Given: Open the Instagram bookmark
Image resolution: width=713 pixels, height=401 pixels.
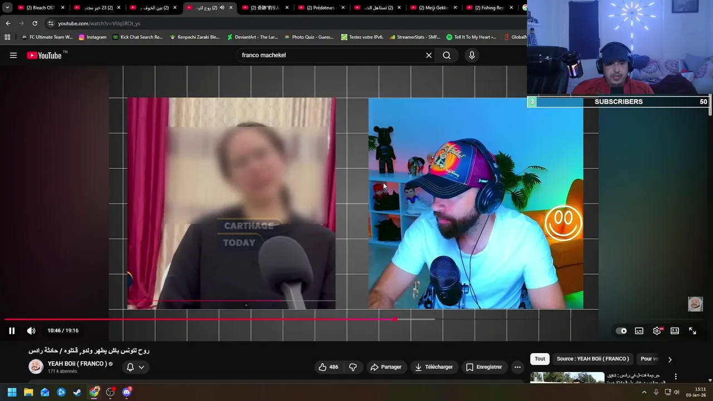Looking at the screenshot, I should tap(92, 37).
